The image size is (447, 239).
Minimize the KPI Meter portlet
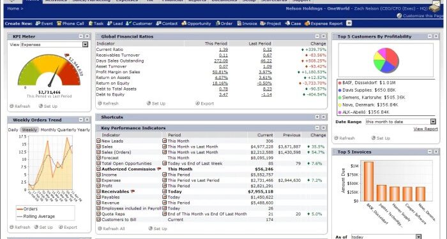click(81, 36)
